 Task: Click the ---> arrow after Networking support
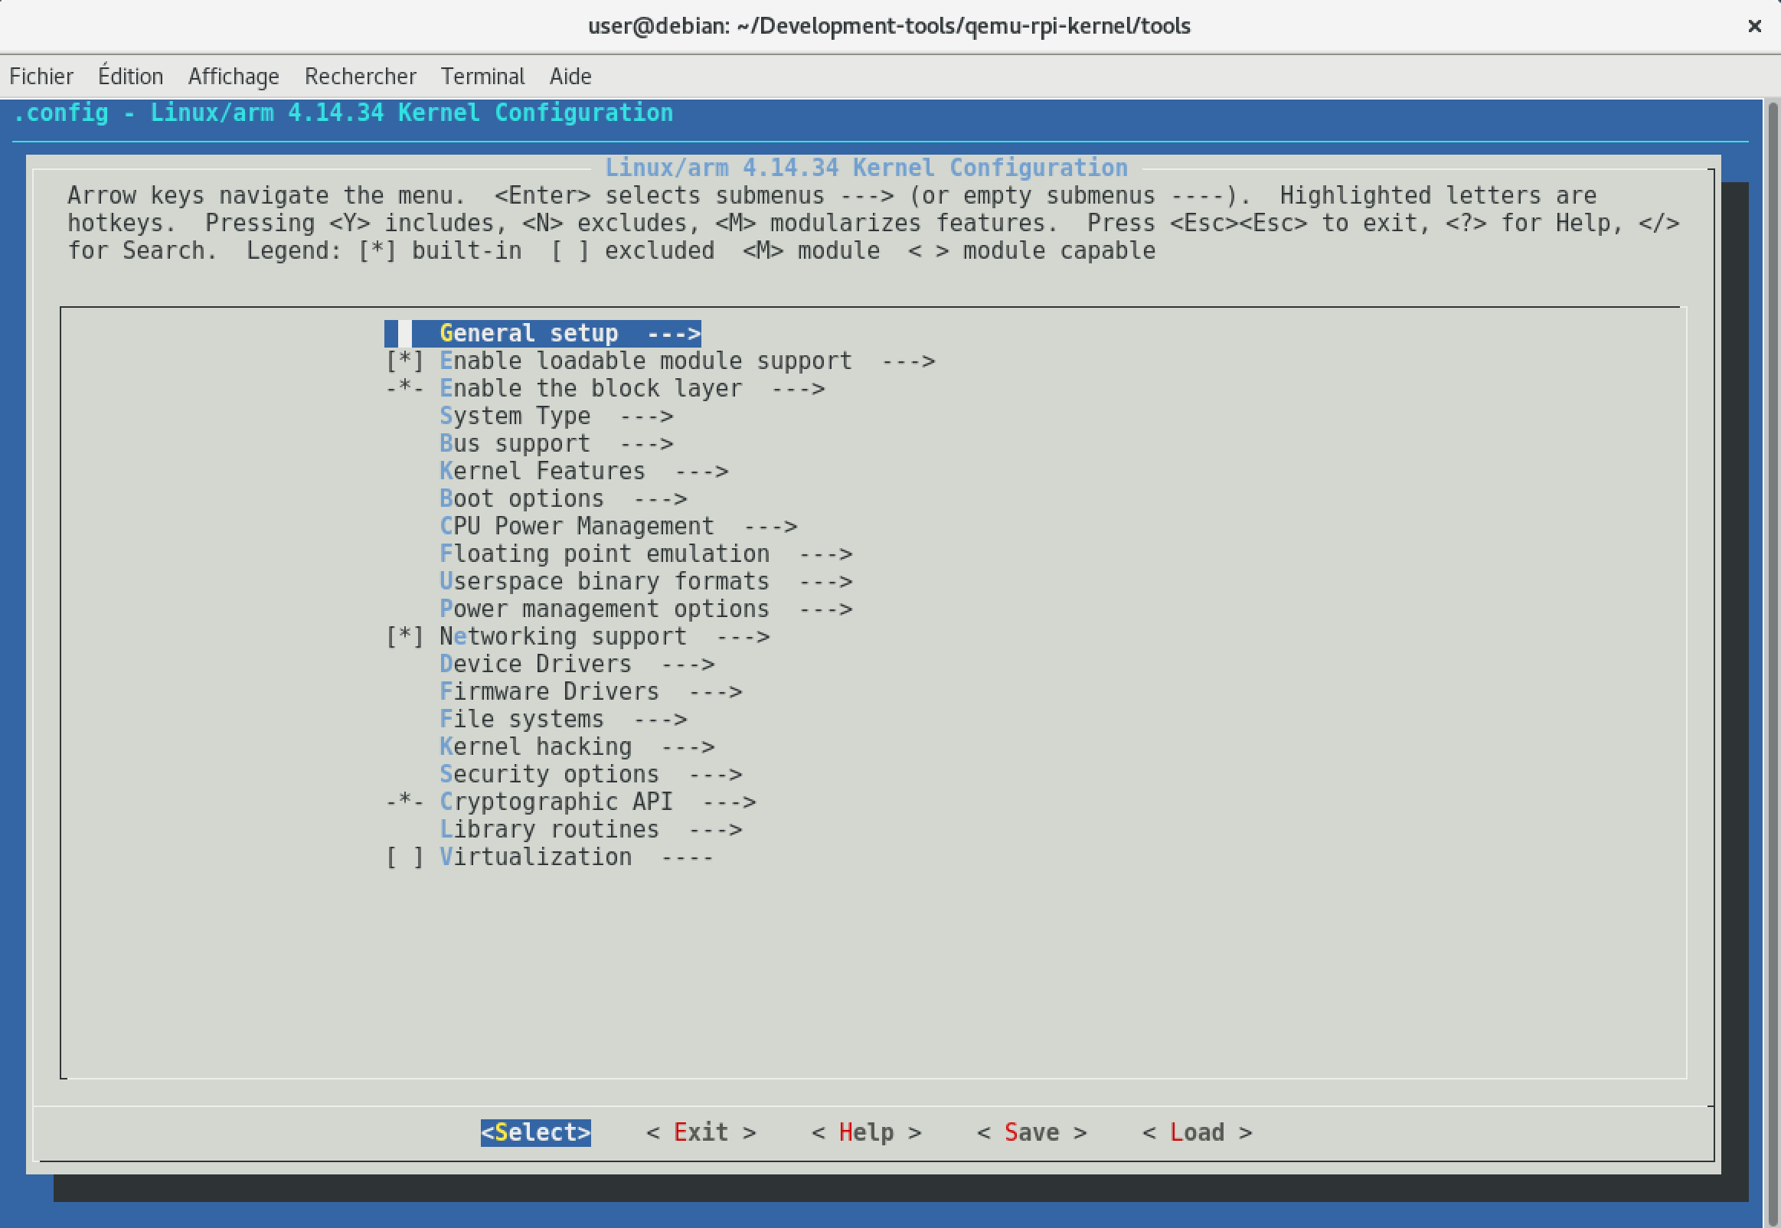[743, 636]
